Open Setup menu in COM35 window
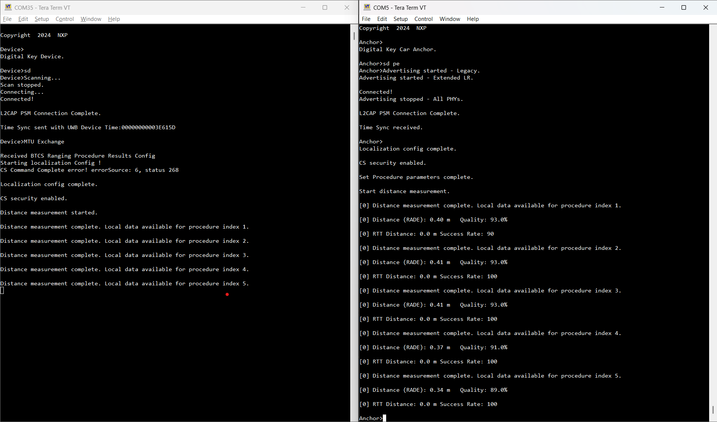 click(41, 19)
